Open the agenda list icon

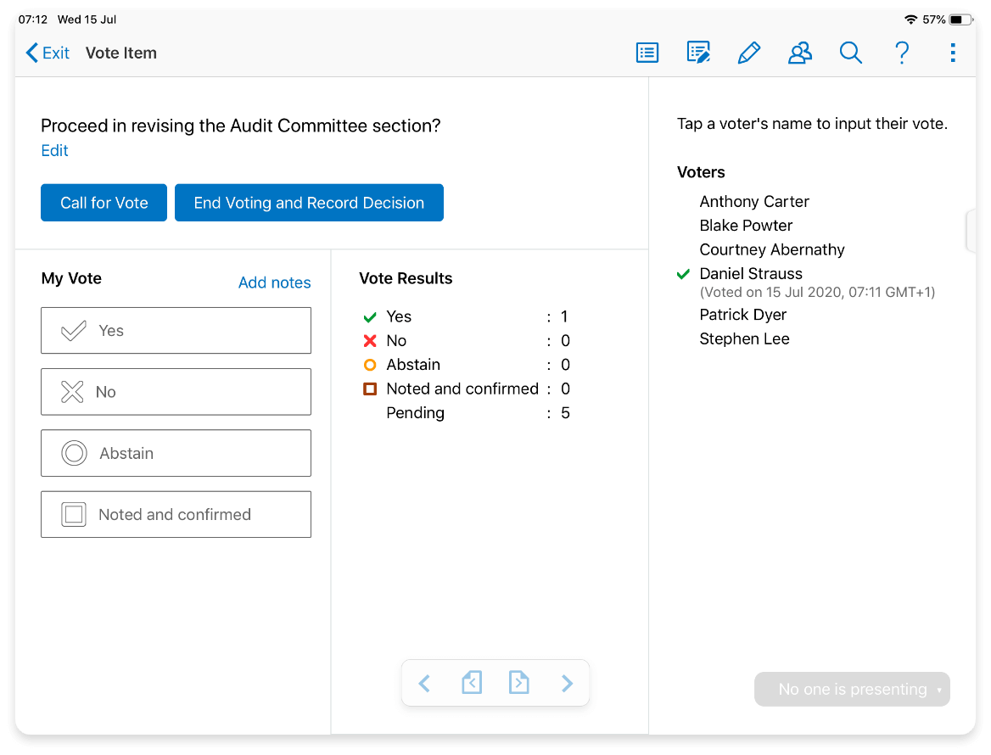coord(647,53)
